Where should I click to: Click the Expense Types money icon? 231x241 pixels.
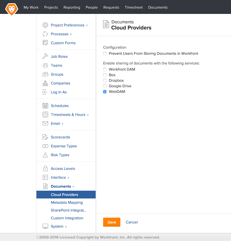pos(45,146)
